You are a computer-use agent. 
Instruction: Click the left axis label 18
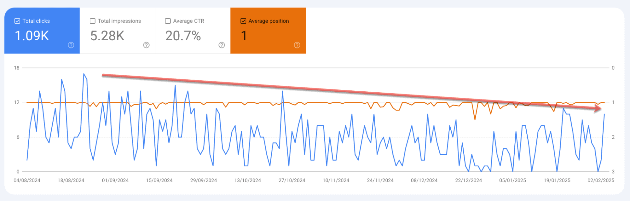tap(17, 68)
